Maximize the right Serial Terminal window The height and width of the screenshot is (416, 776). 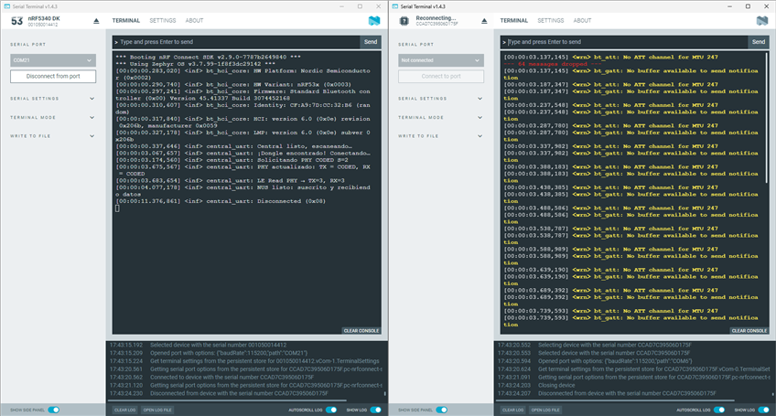pos(748,6)
